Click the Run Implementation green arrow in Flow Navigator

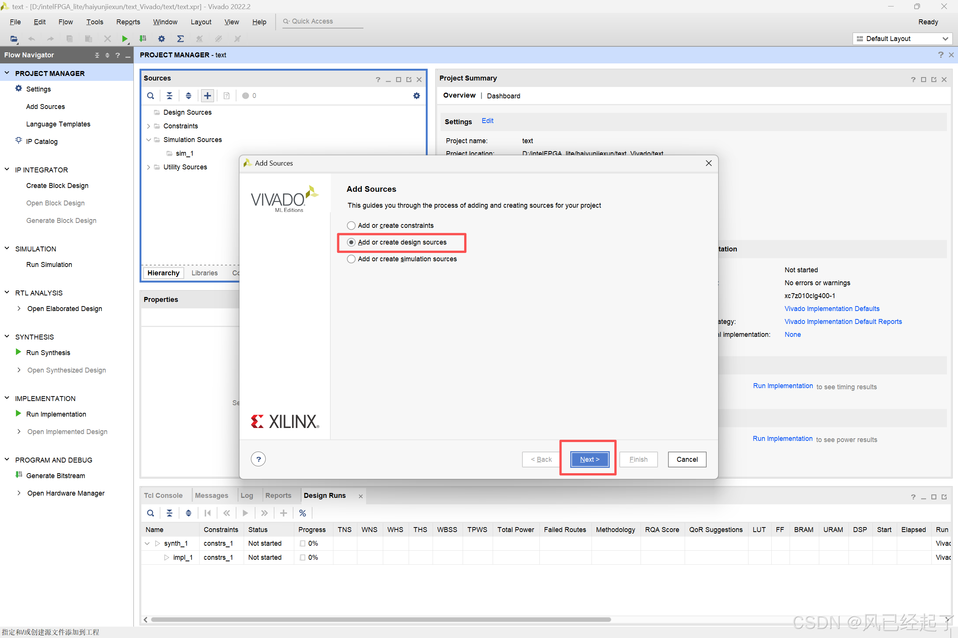tap(18, 414)
